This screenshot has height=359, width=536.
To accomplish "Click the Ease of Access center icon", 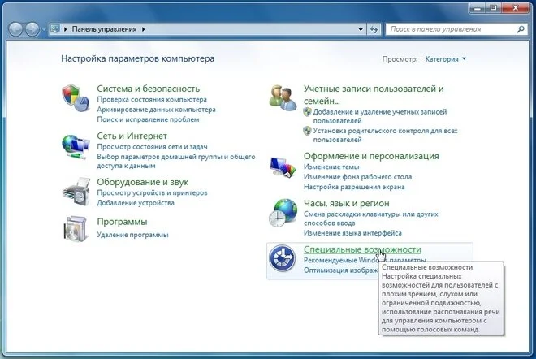I will (x=282, y=258).
